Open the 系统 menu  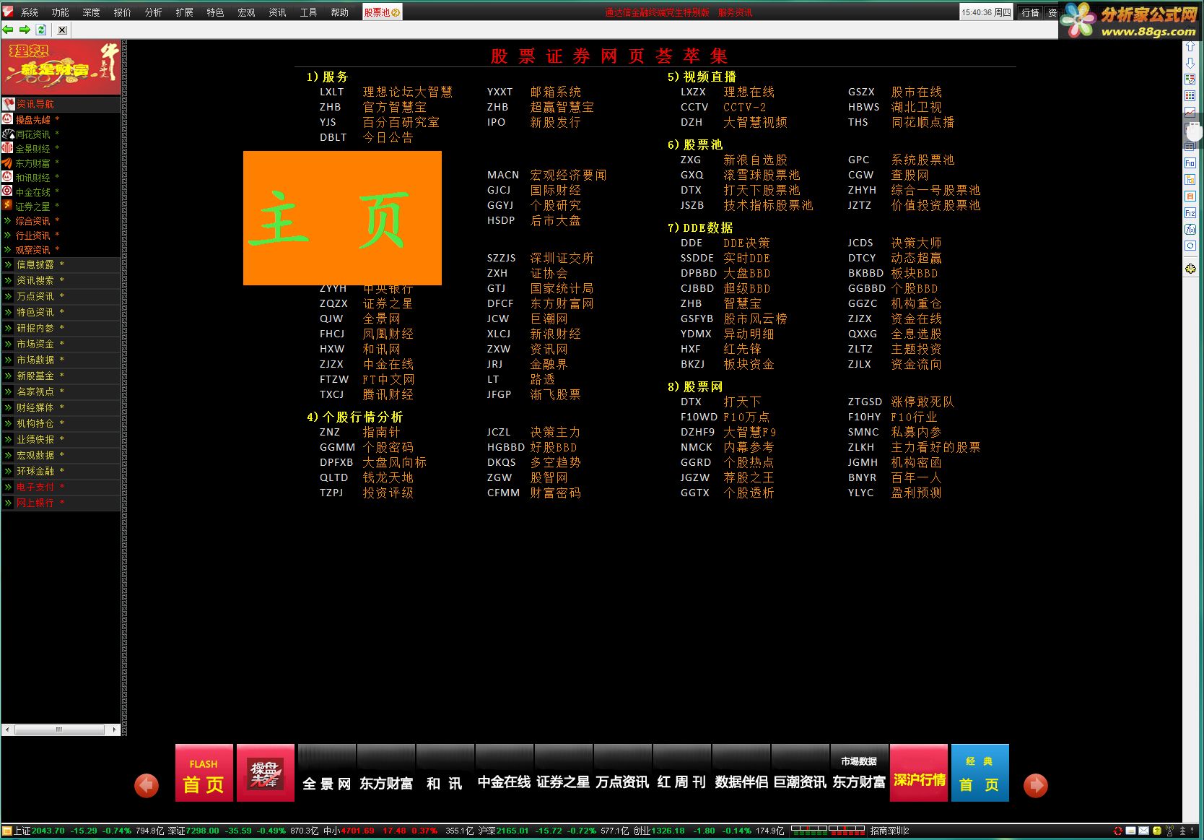coord(30,12)
